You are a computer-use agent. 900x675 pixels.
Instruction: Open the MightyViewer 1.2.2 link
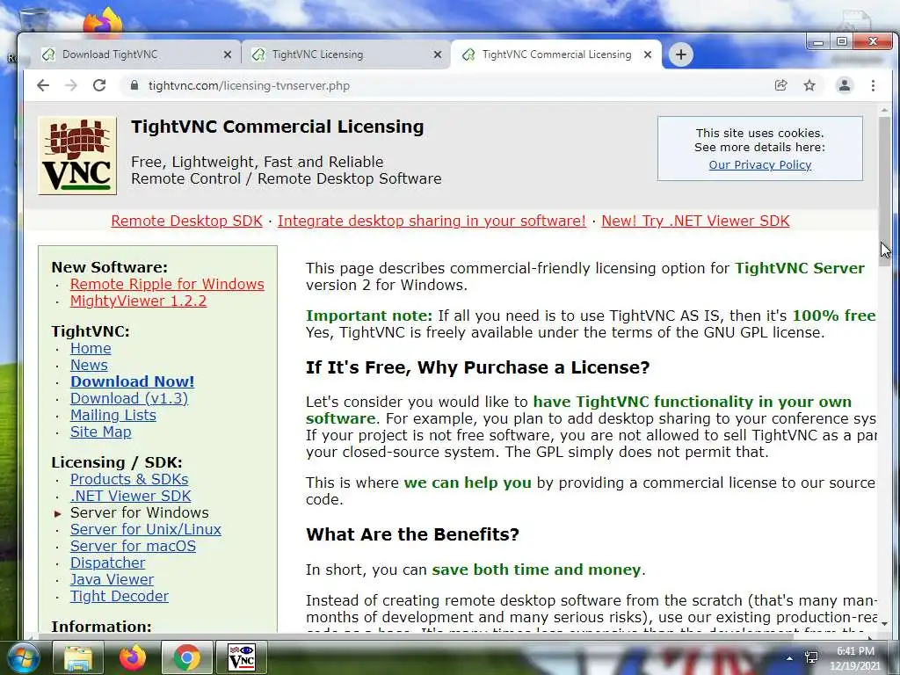pos(138,301)
